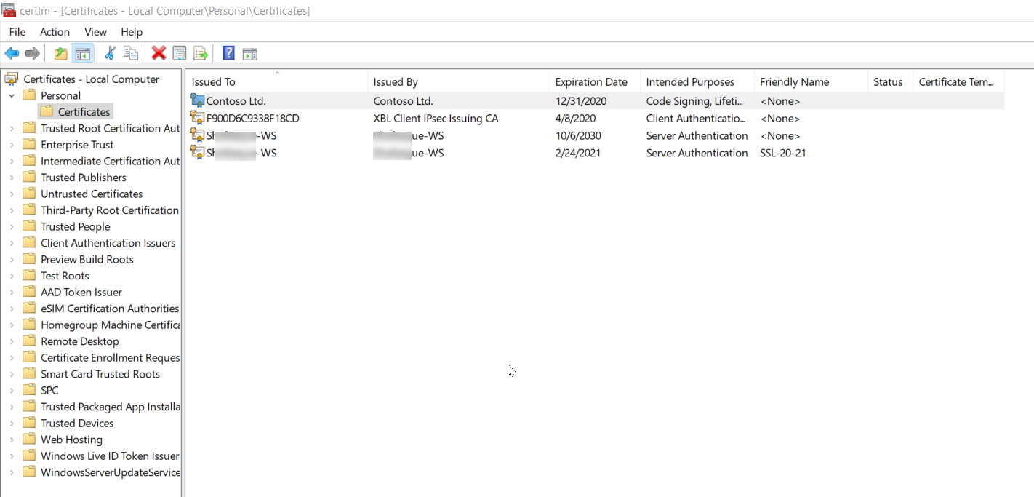The width and height of the screenshot is (1034, 497).
Task: Click the Trusted Publishers folder icon
Action: click(x=29, y=178)
